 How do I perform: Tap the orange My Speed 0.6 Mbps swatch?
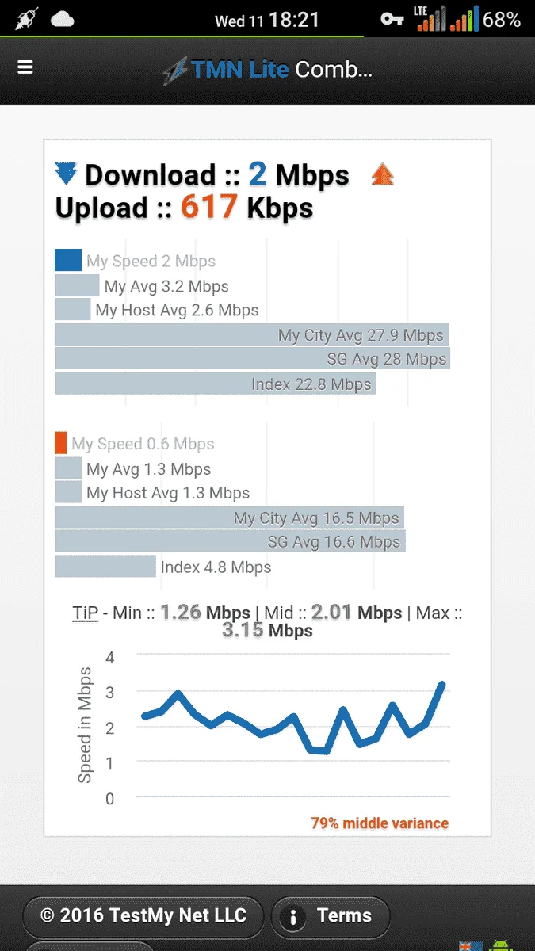(x=61, y=444)
